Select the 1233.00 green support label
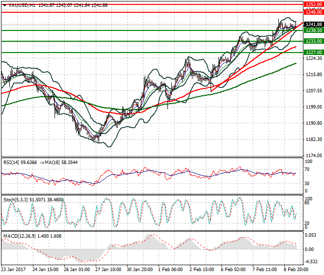Viewport: 324px width, 275px height. pyautogui.click(x=314, y=41)
